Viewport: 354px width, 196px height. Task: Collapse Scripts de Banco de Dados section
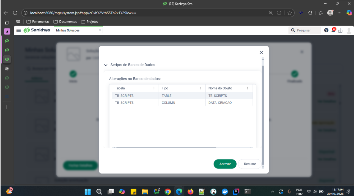pos(106,65)
